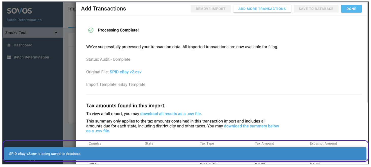Download the summary below as .csv link
This screenshot has width=371, height=167.
pyautogui.click(x=251, y=126)
